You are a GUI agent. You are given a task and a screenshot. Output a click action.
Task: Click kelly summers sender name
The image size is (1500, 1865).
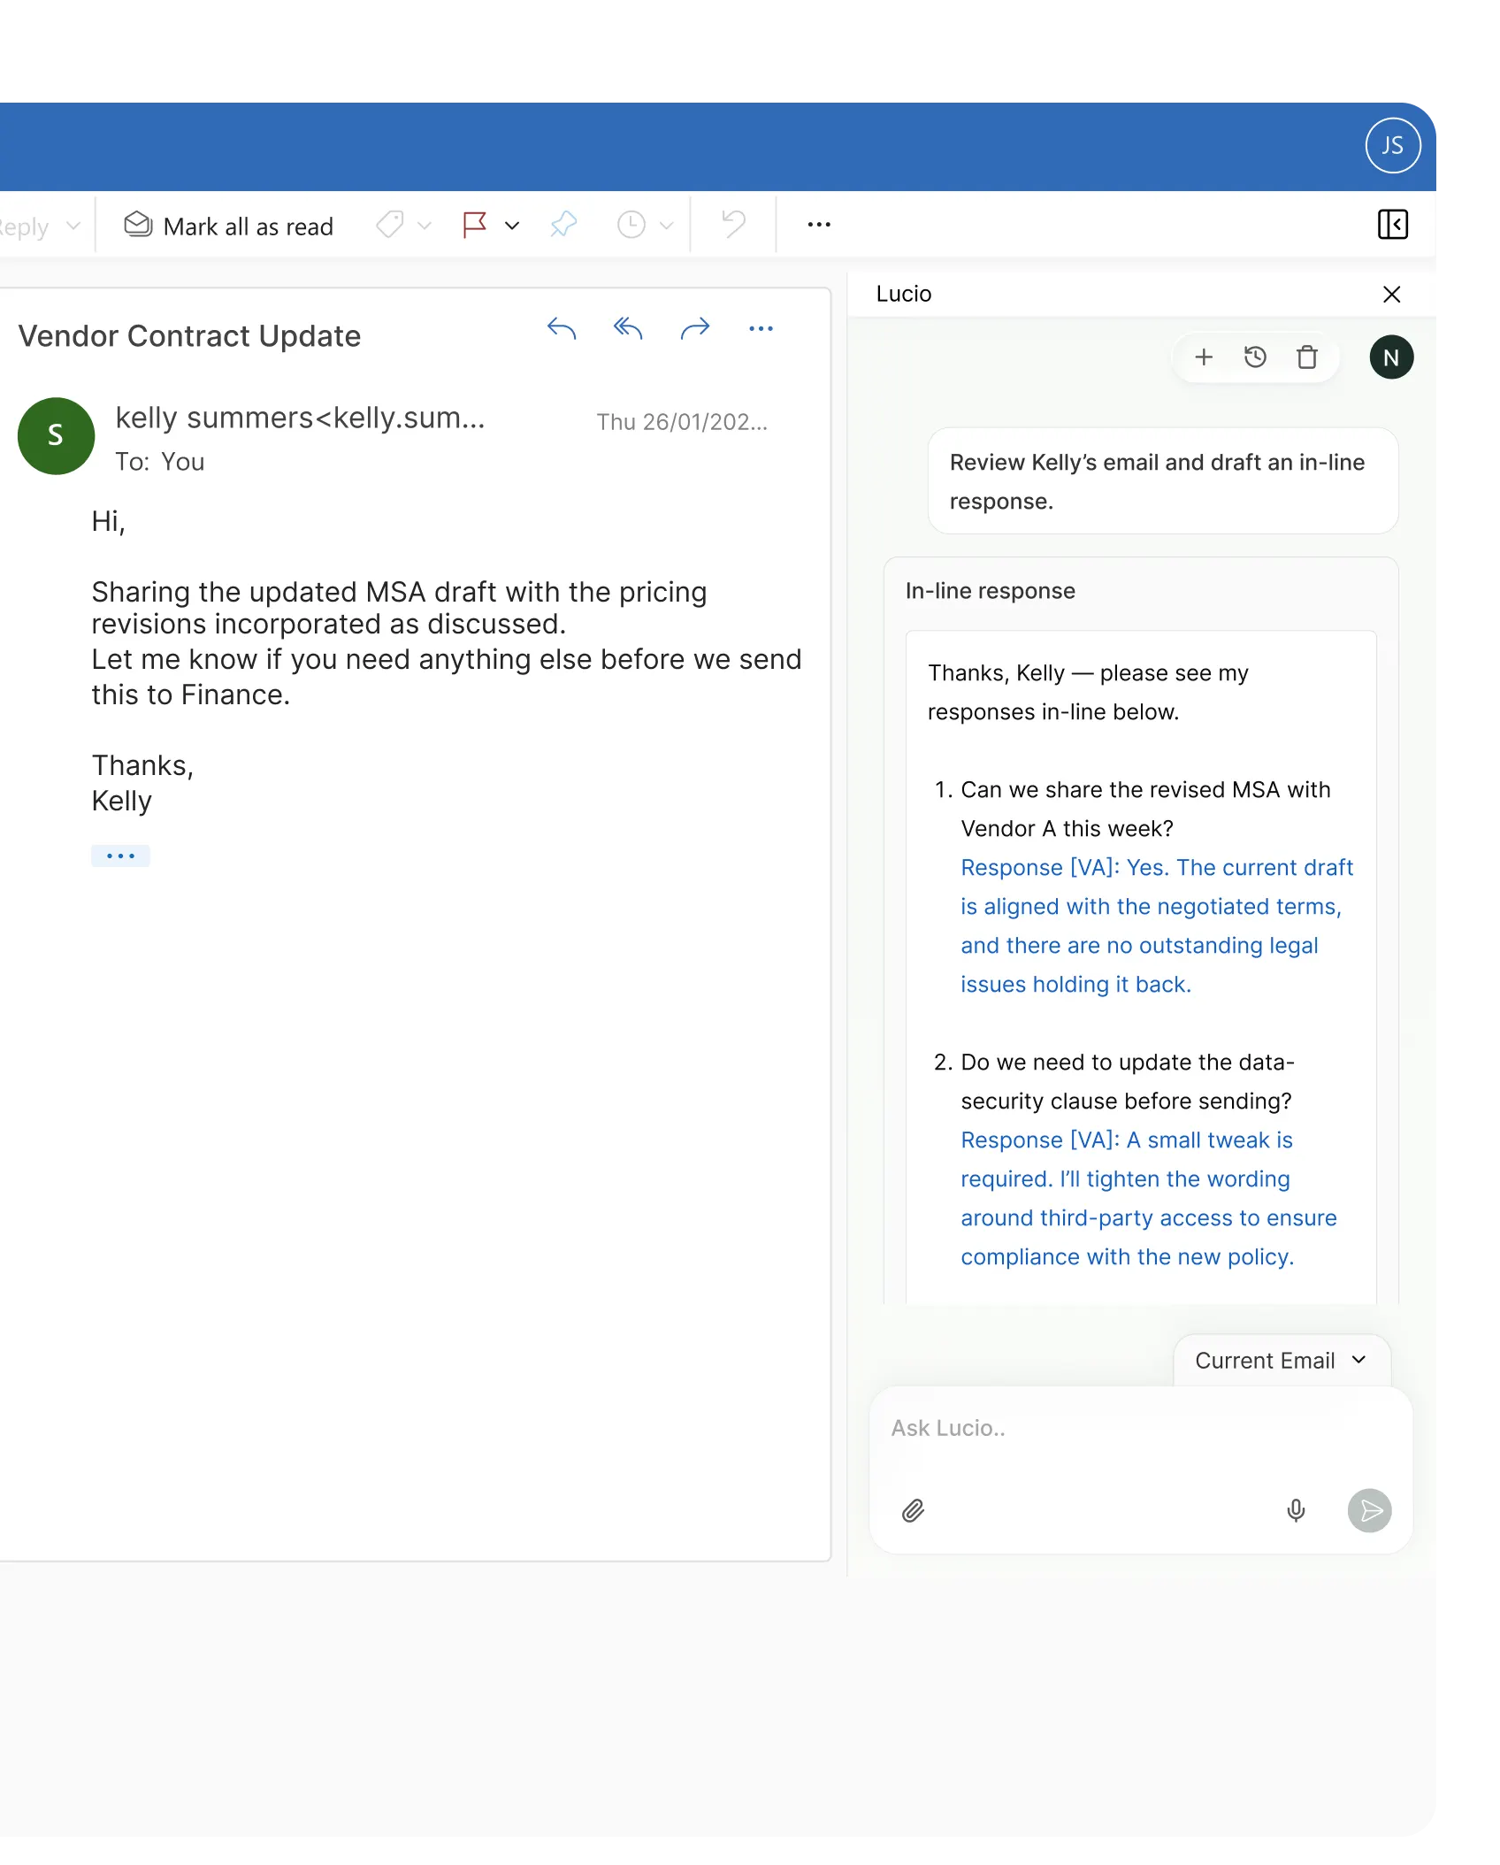point(301,418)
